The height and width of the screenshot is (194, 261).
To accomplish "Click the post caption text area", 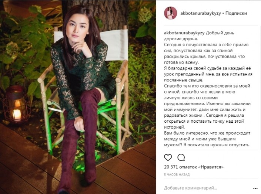I will click(208, 89).
